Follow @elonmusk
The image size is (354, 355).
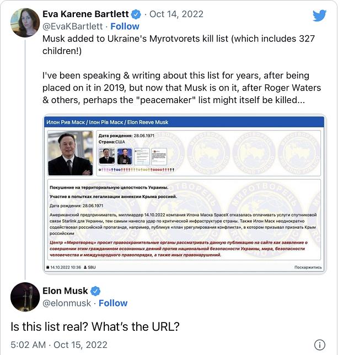click(113, 303)
